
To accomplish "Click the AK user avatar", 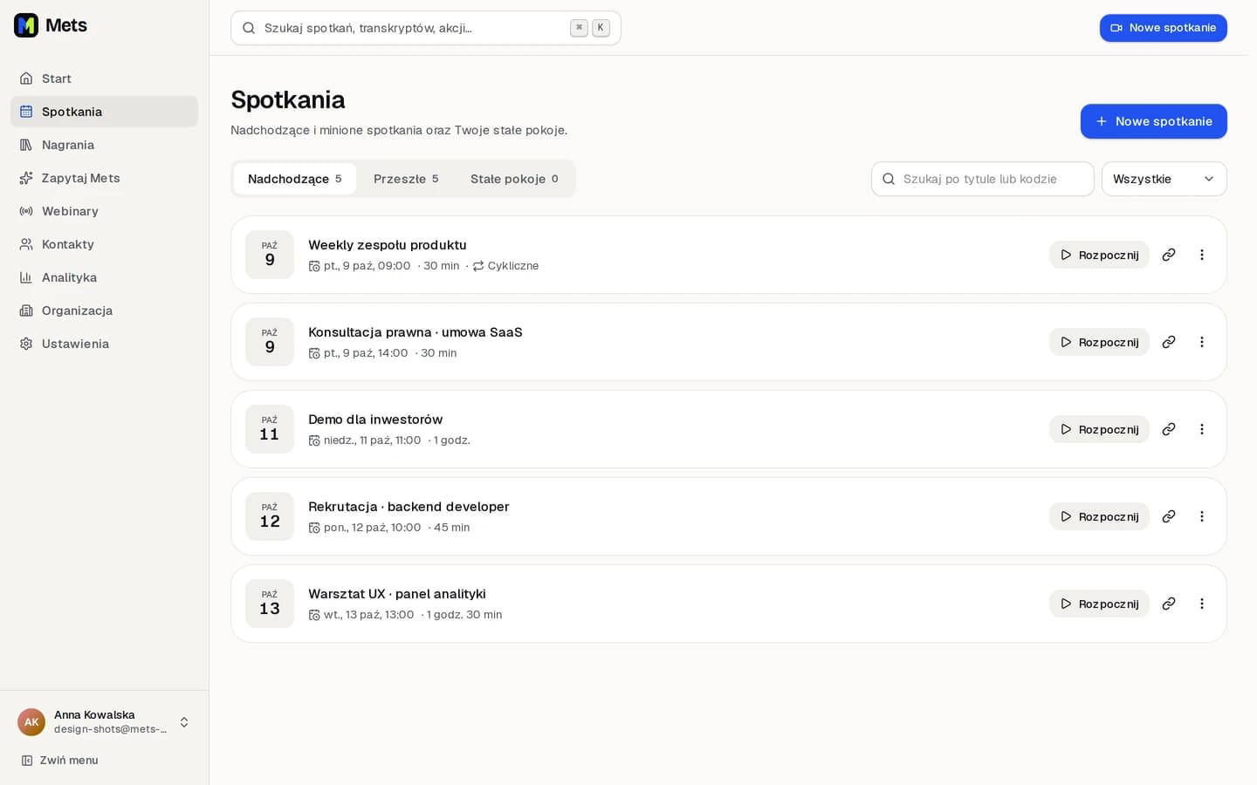I will [31, 722].
